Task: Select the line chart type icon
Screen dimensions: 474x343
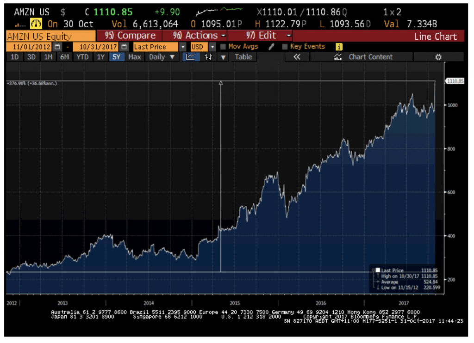Action: pyautogui.click(x=190, y=57)
